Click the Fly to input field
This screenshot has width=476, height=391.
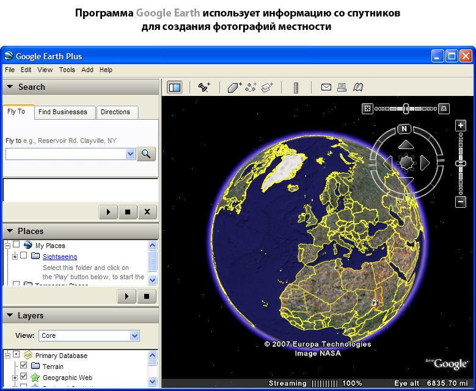[66, 154]
